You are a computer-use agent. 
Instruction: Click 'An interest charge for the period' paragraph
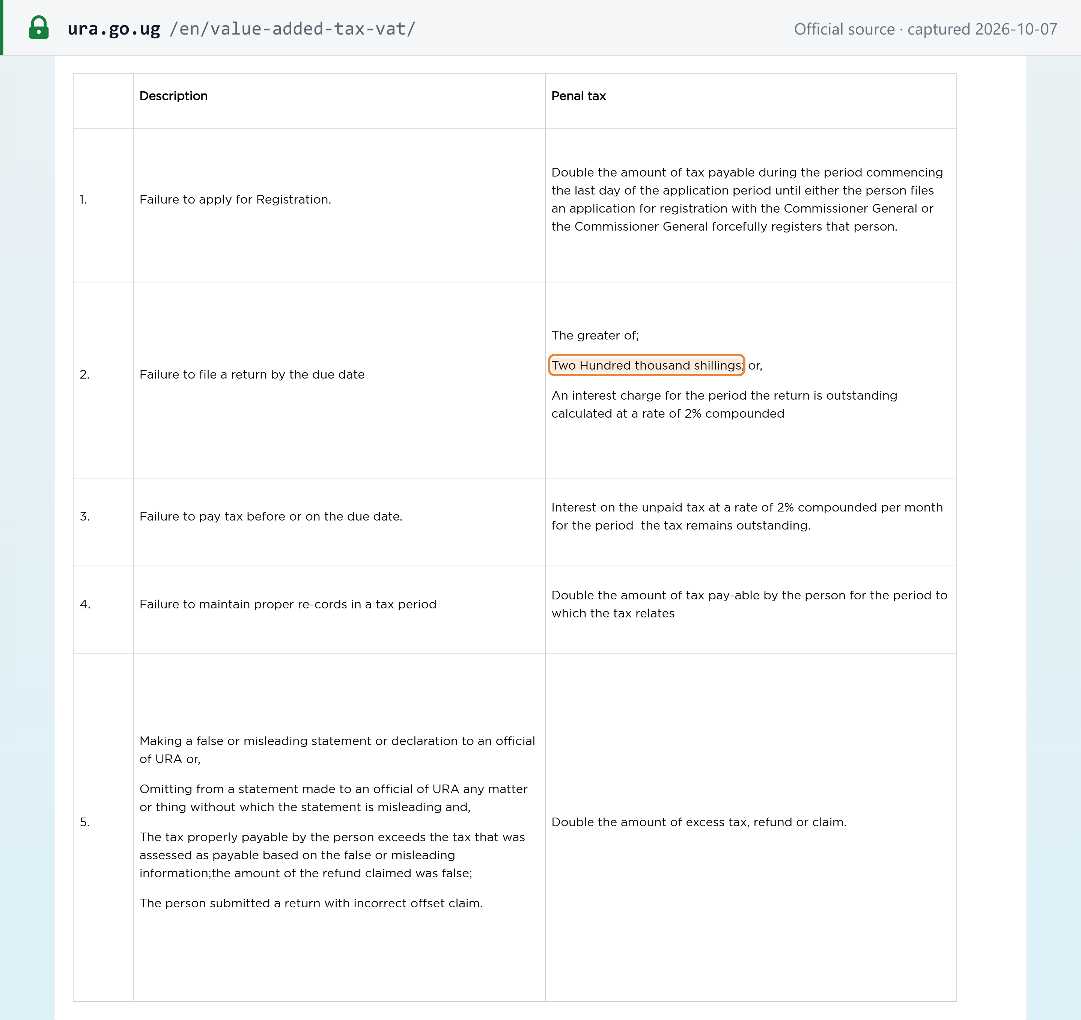(724, 405)
